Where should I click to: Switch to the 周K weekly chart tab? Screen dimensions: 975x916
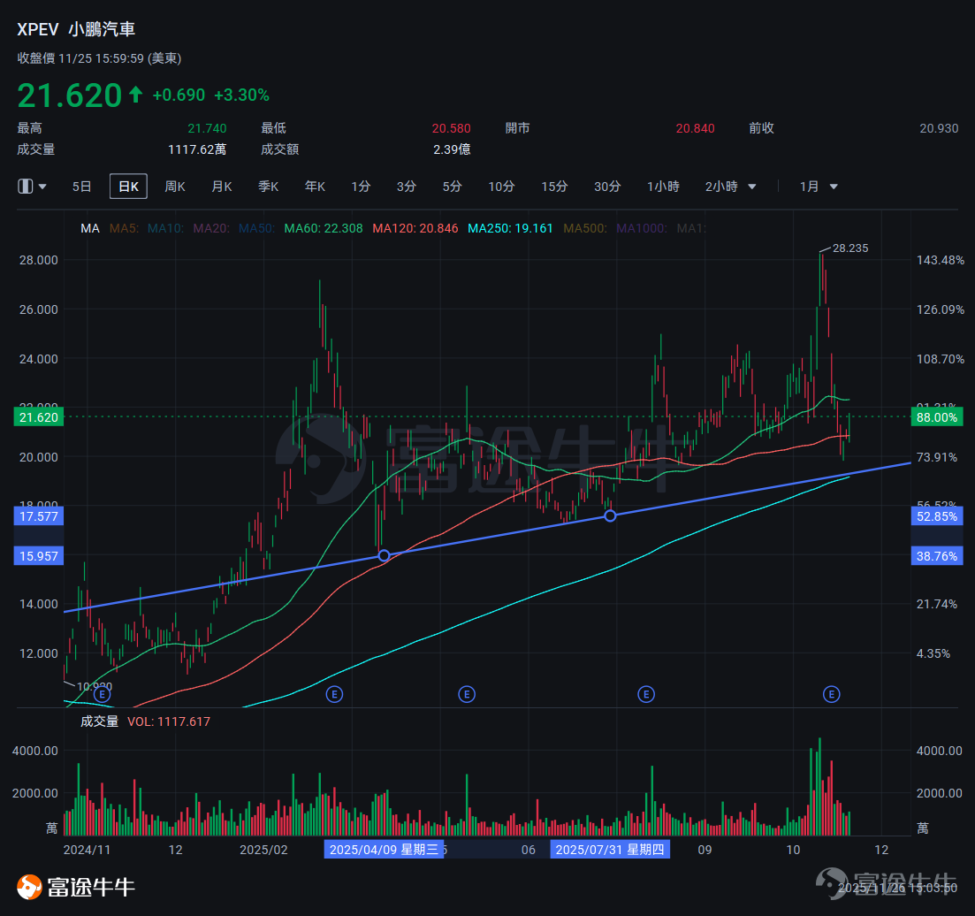(175, 187)
